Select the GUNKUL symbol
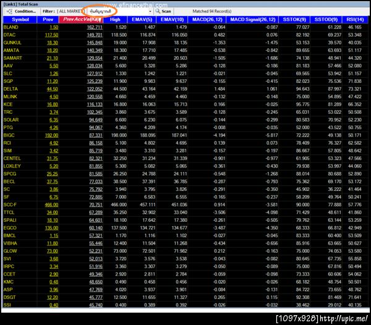This screenshot has width=371, height=325. coord(12,43)
